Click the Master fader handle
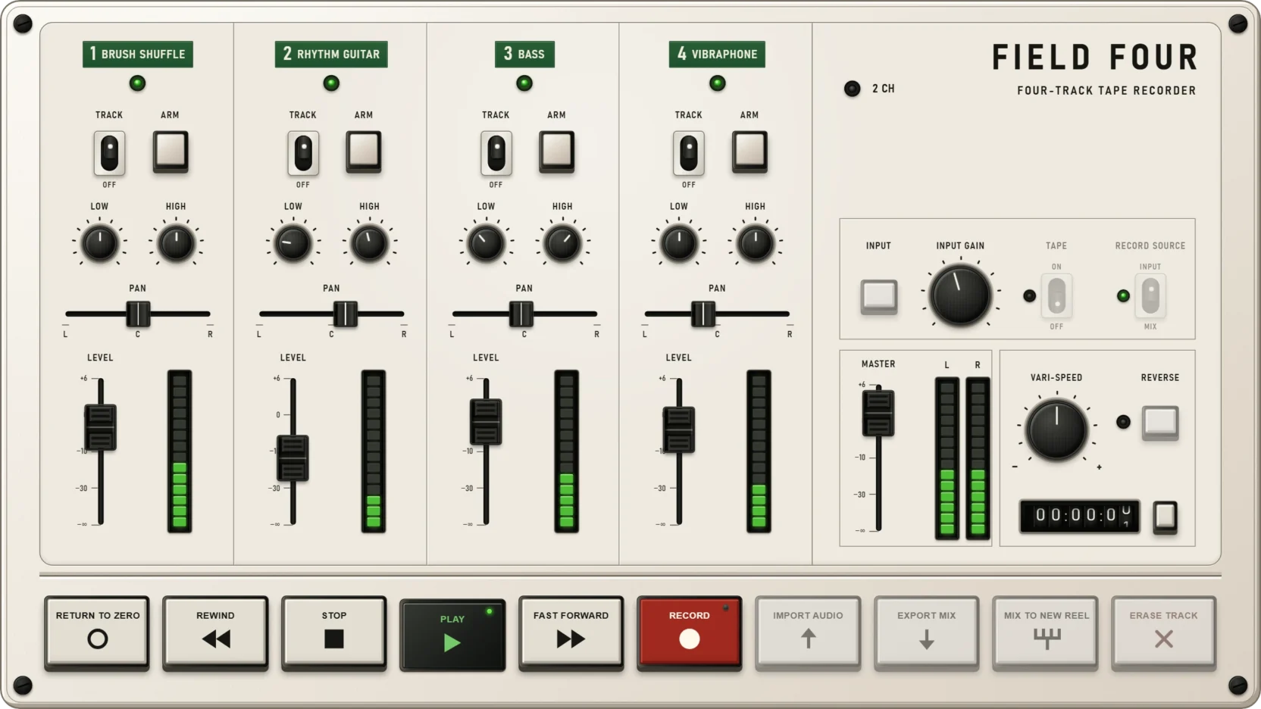Viewport: 1261px width, 709px height. pos(878,413)
